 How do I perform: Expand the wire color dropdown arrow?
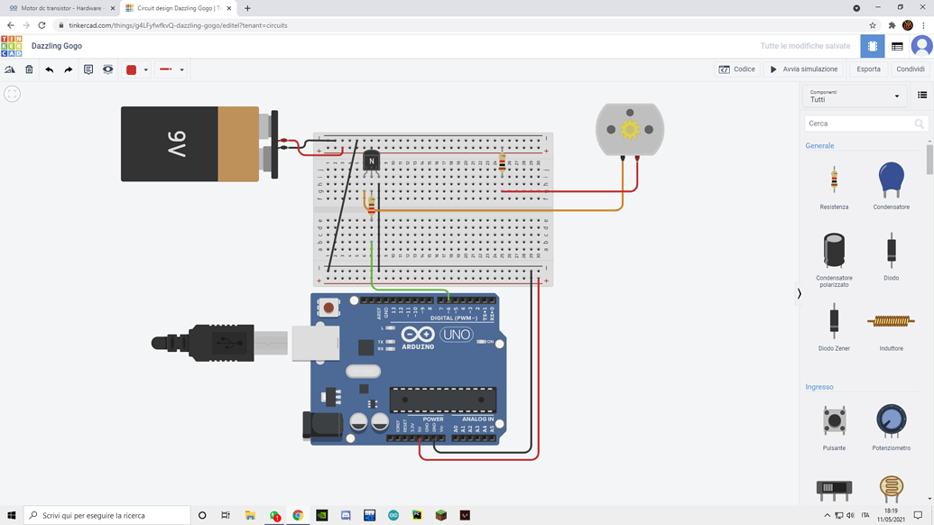point(144,69)
